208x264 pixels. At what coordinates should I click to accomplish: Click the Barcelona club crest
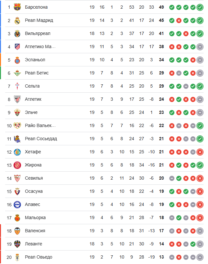coord(17,7)
